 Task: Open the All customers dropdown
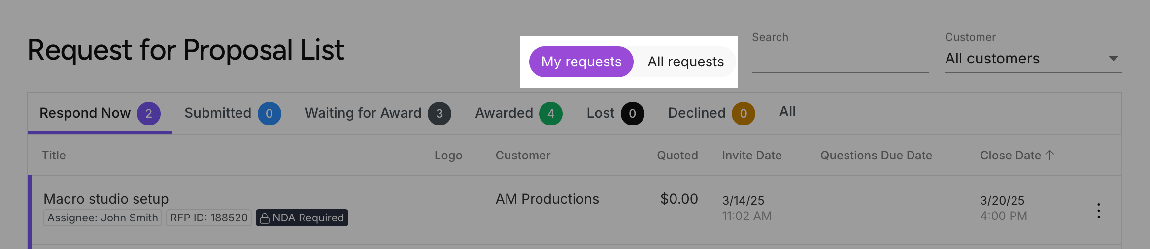tap(1033, 59)
